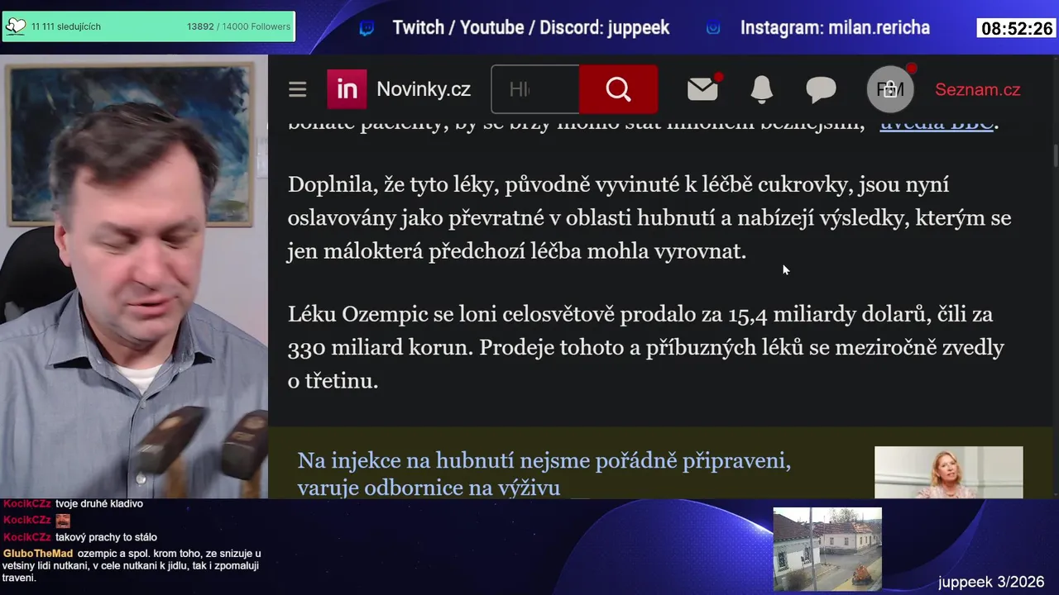Click the 08:52:26 clock display
The height and width of the screenshot is (595, 1059).
(1017, 28)
